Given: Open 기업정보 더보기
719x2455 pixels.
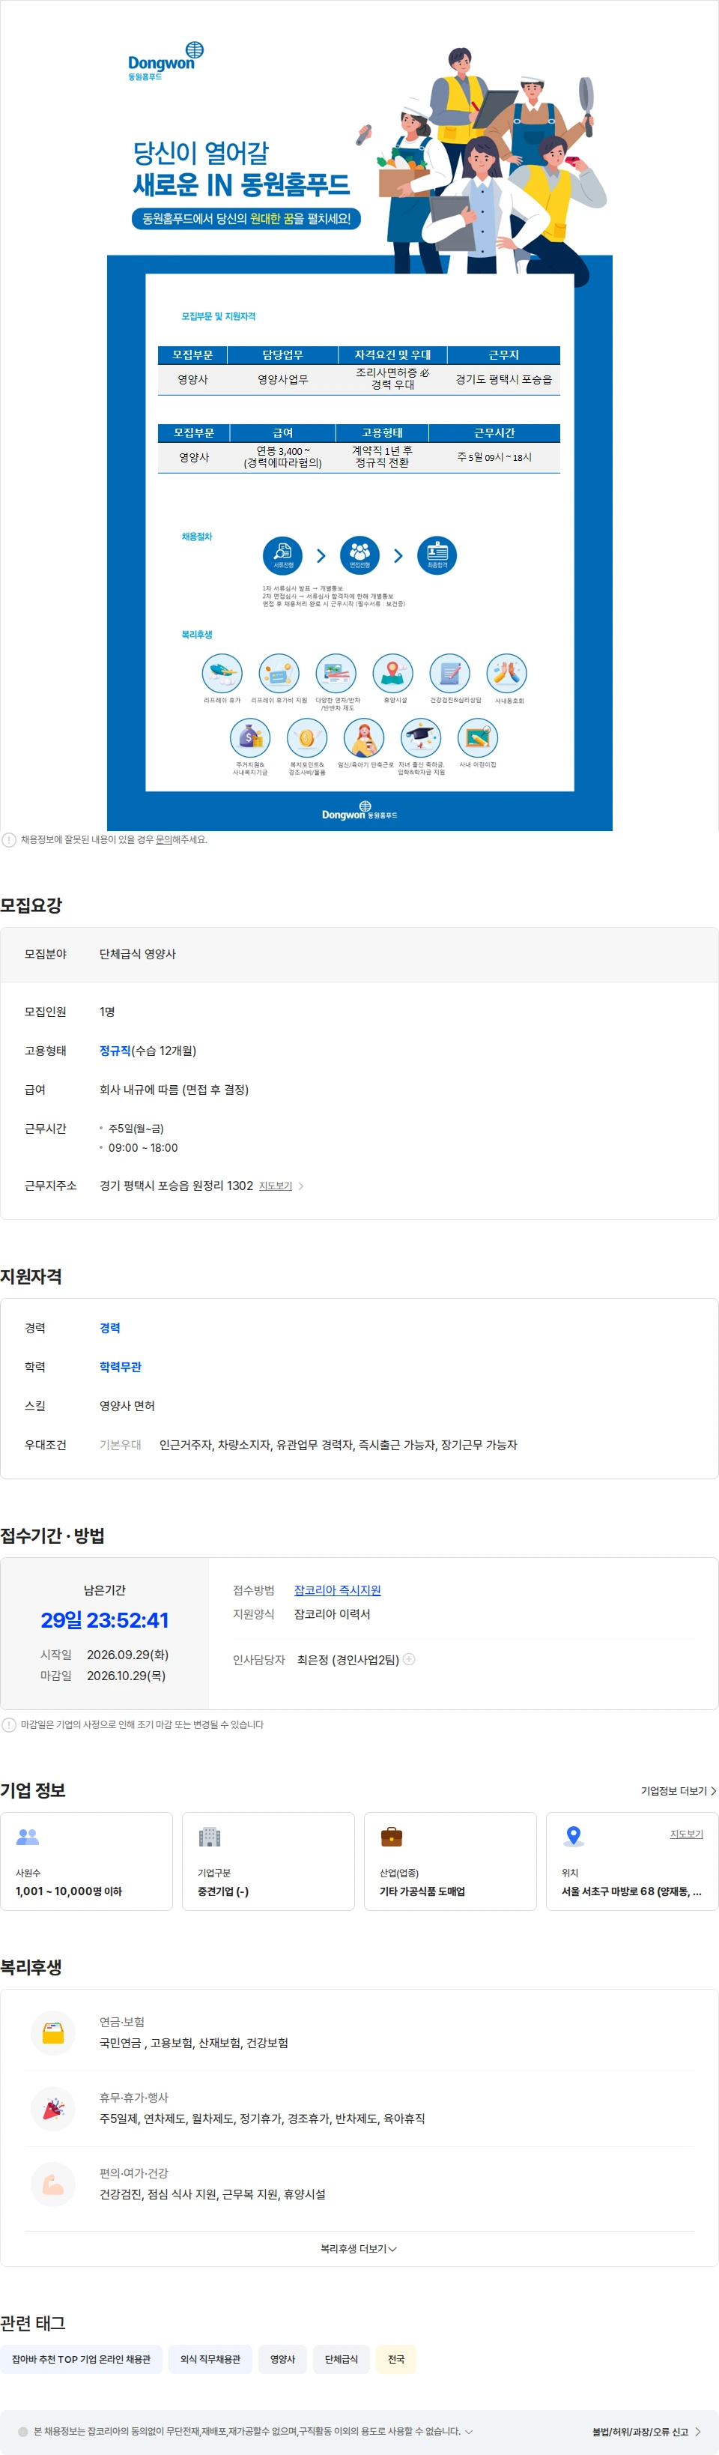Looking at the screenshot, I should coord(679,1791).
